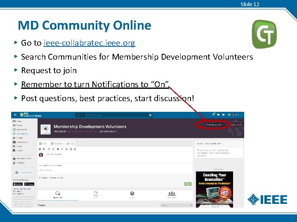This screenshot has width=297, height=222.
Task: Open the Notifications On dropdown
Action: (x=215, y=125)
